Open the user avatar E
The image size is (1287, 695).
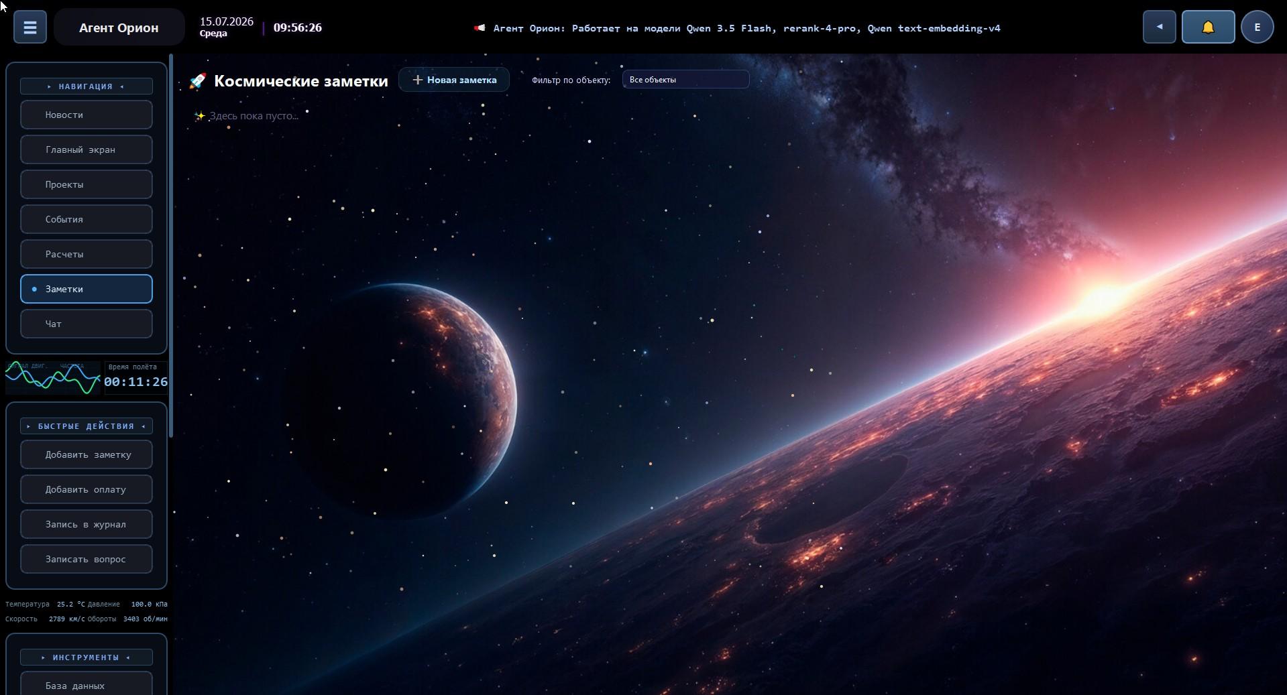1257,27
